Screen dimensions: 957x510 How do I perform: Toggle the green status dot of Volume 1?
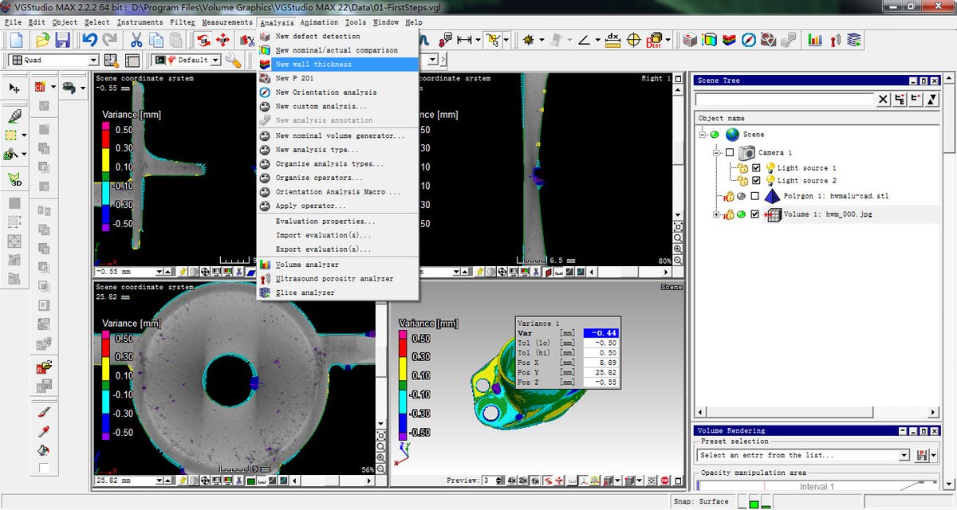[741, 214]
